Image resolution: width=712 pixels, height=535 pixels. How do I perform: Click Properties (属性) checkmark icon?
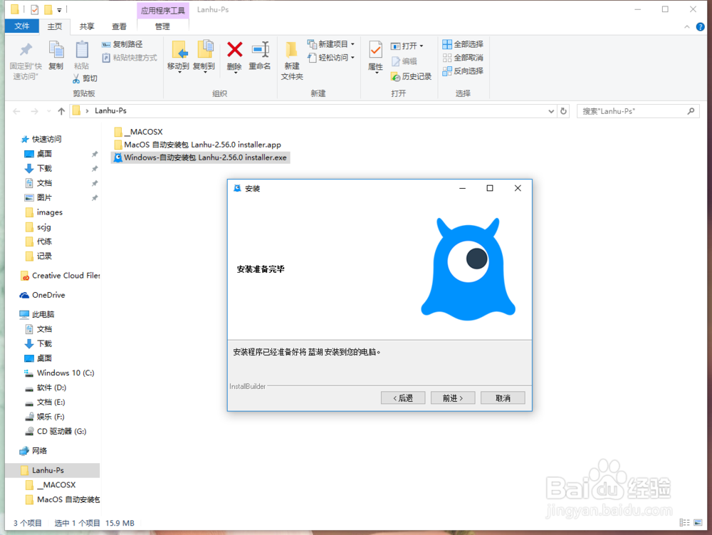coord(375,50)
